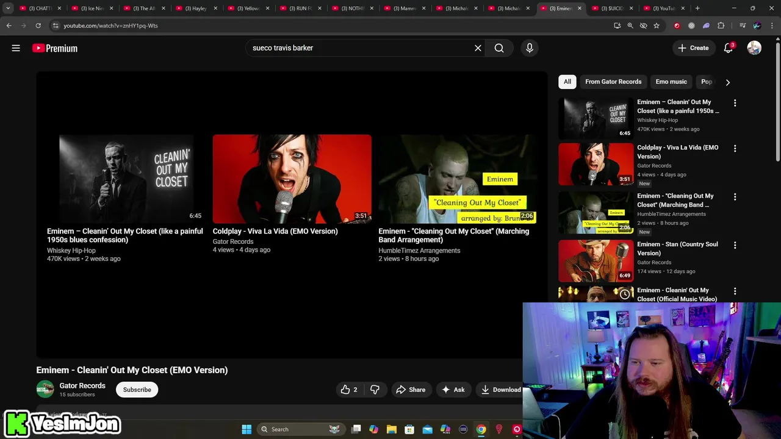
Task: Open sidebar title Coldplay - Viva La Vida (EMO Version)
Action: coord(678,152)
